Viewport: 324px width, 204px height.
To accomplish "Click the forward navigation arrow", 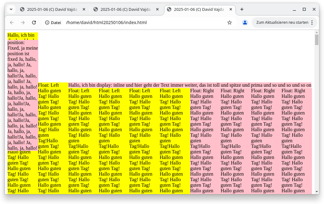I will 23,23.
